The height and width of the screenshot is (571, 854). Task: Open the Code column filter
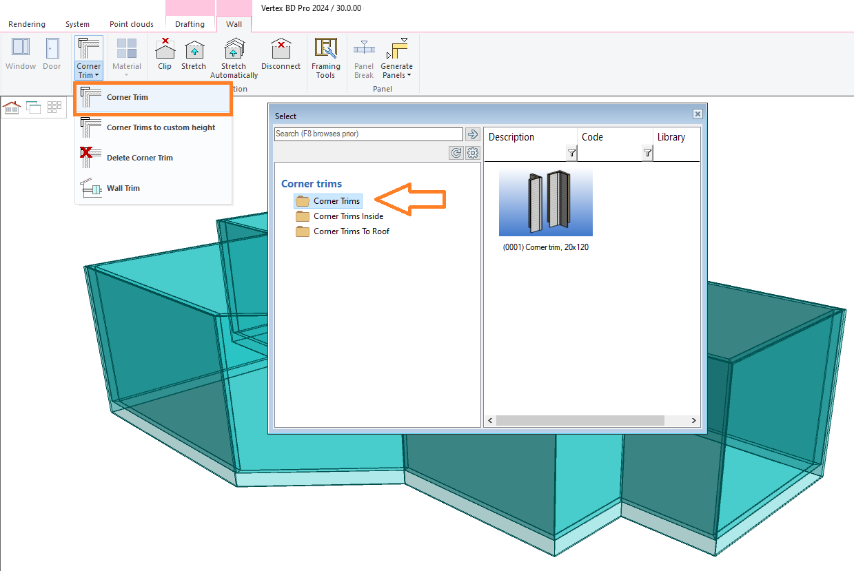647,153
